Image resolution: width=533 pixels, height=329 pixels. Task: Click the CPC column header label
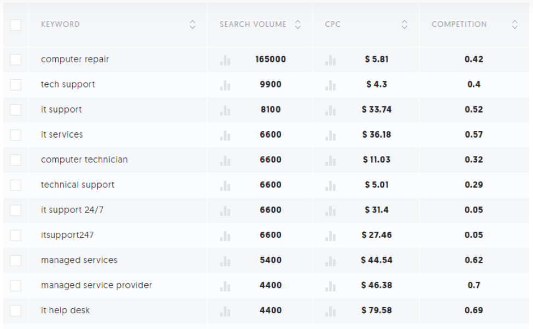point(332,25)
